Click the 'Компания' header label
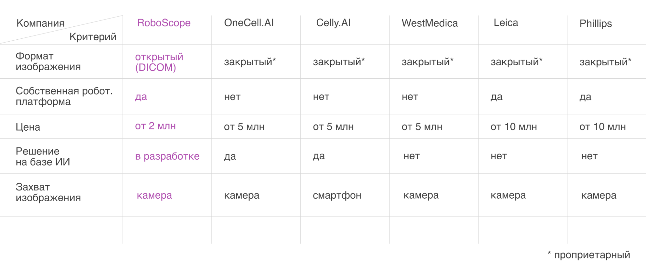Screen dimensions: 646x270 coord(40,23)
